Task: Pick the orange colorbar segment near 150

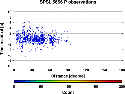Action: pyautogui.click(x=95, y=81)
